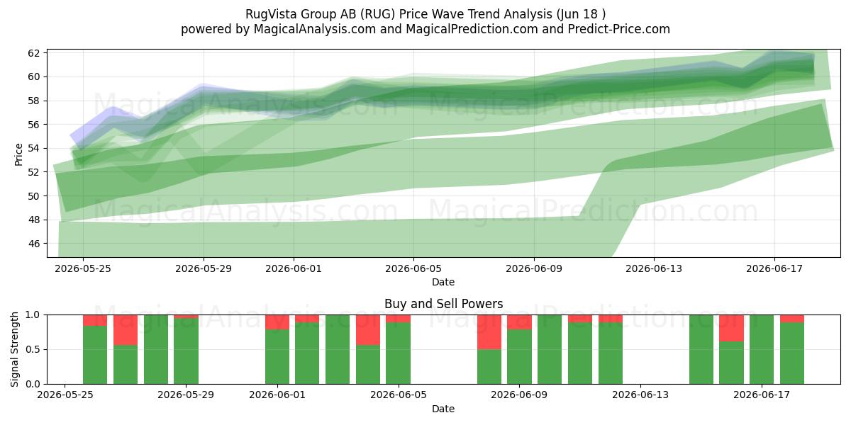
Task: Click the 'Price' y-axis label
Action: point(18,153)
